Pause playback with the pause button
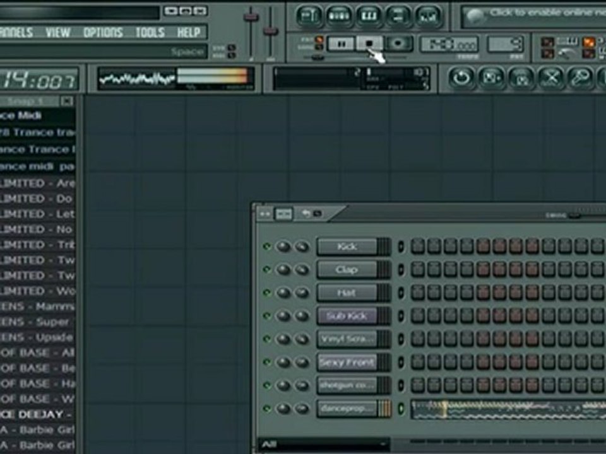This screenshot has height=454, width=606. (342, 44)
